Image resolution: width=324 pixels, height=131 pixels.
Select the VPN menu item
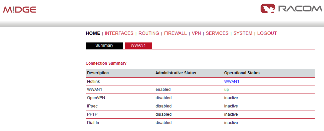(x=196, y=33)
